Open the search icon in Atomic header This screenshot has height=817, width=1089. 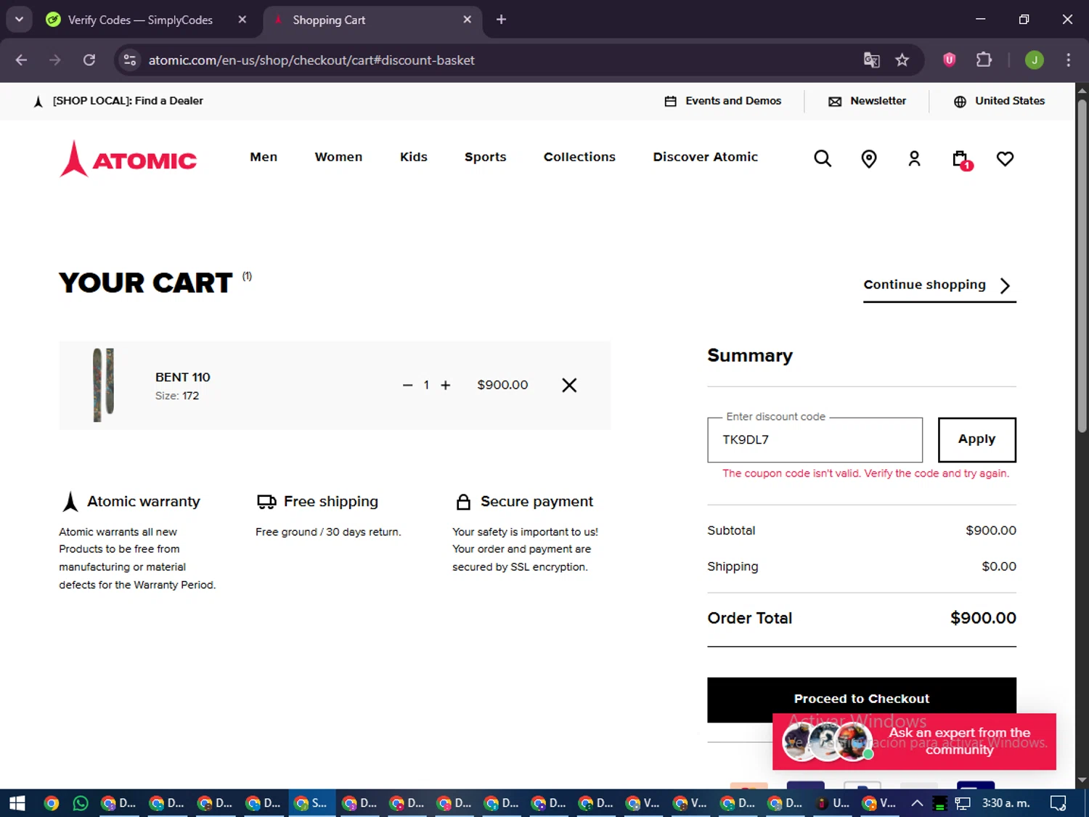tap(822, 158)
